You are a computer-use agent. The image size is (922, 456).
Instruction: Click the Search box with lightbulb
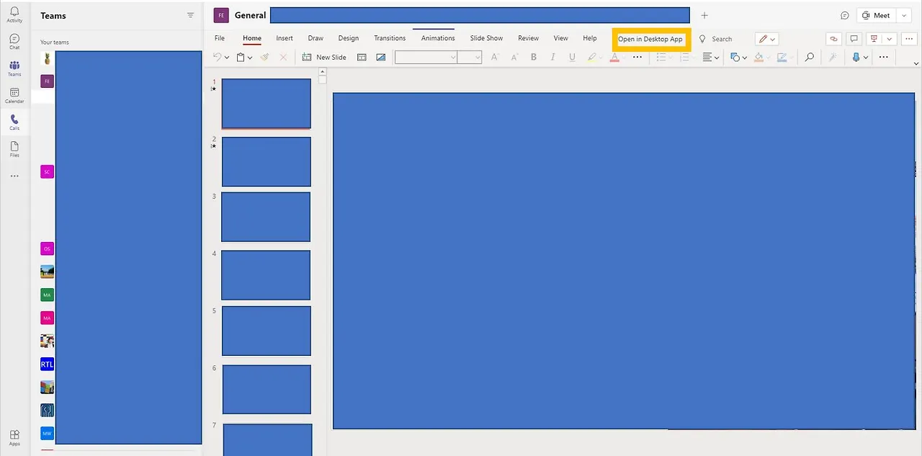point(716,39)
